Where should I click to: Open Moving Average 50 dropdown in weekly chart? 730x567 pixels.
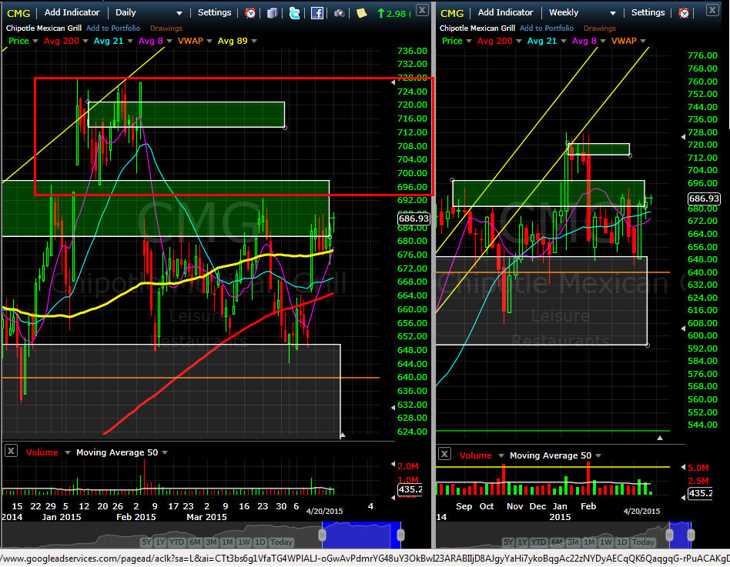point(598,455)
